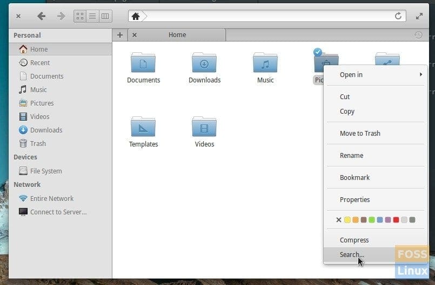Open Recent in the sidebar

[61, 63]
